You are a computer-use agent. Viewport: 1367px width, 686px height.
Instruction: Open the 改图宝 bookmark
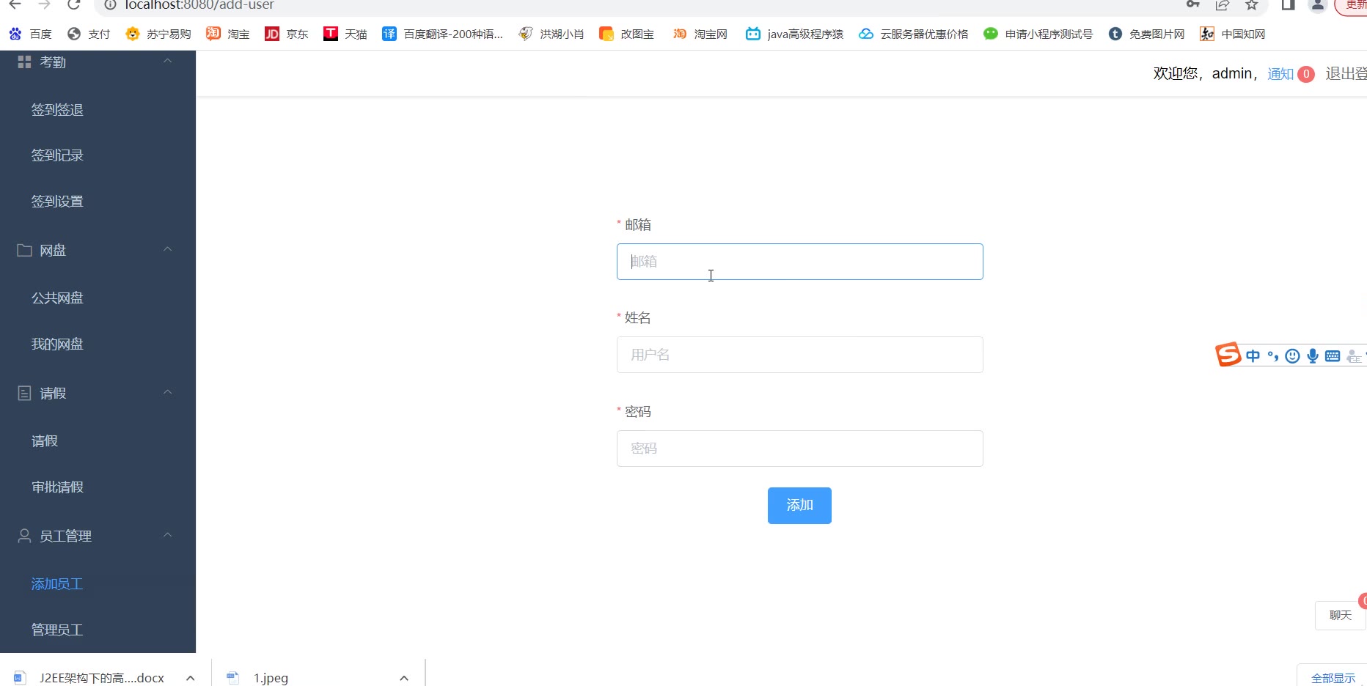(626, 34)
